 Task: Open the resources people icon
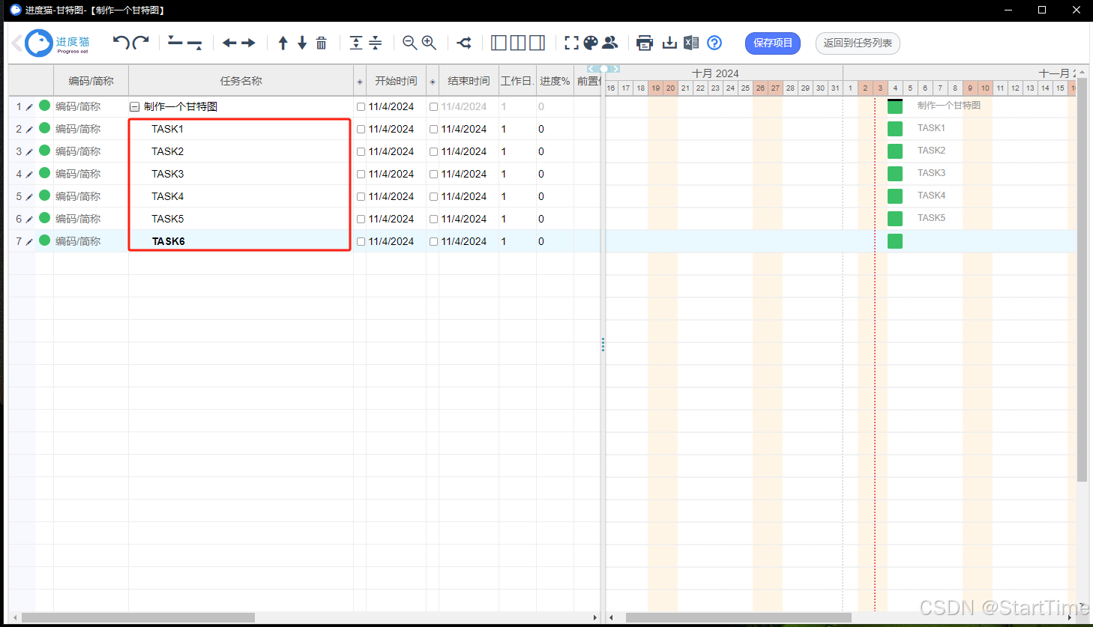pyautogui.click(x=610, y=43)
